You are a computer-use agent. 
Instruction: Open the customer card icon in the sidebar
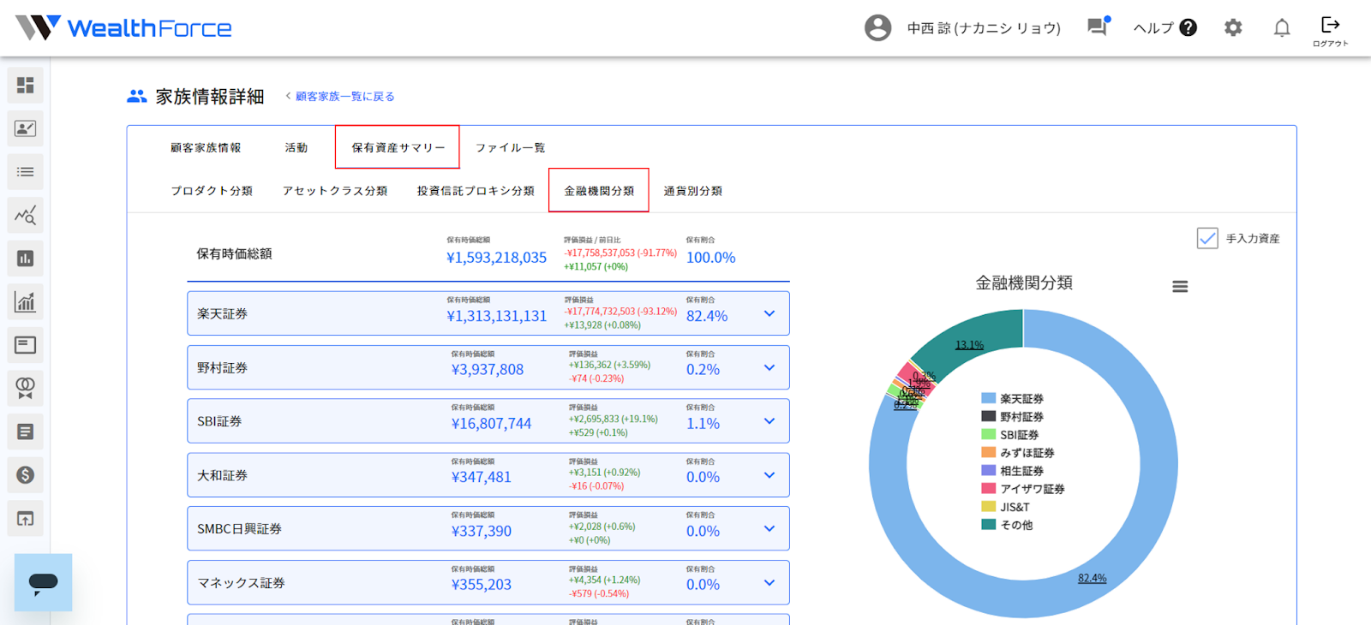point(26,128)
